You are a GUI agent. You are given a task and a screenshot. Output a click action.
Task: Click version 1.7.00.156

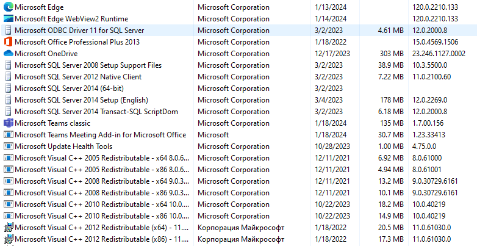(428, 123)
